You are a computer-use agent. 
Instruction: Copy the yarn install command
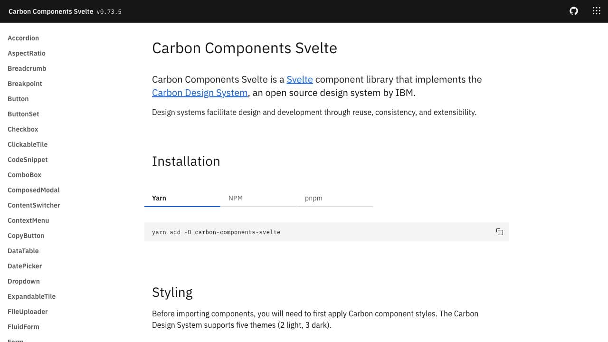(499, 232)
